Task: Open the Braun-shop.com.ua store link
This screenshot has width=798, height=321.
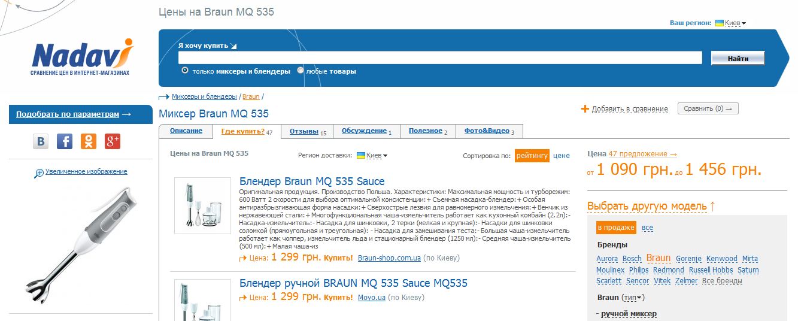Action: (x=388, y=258)
